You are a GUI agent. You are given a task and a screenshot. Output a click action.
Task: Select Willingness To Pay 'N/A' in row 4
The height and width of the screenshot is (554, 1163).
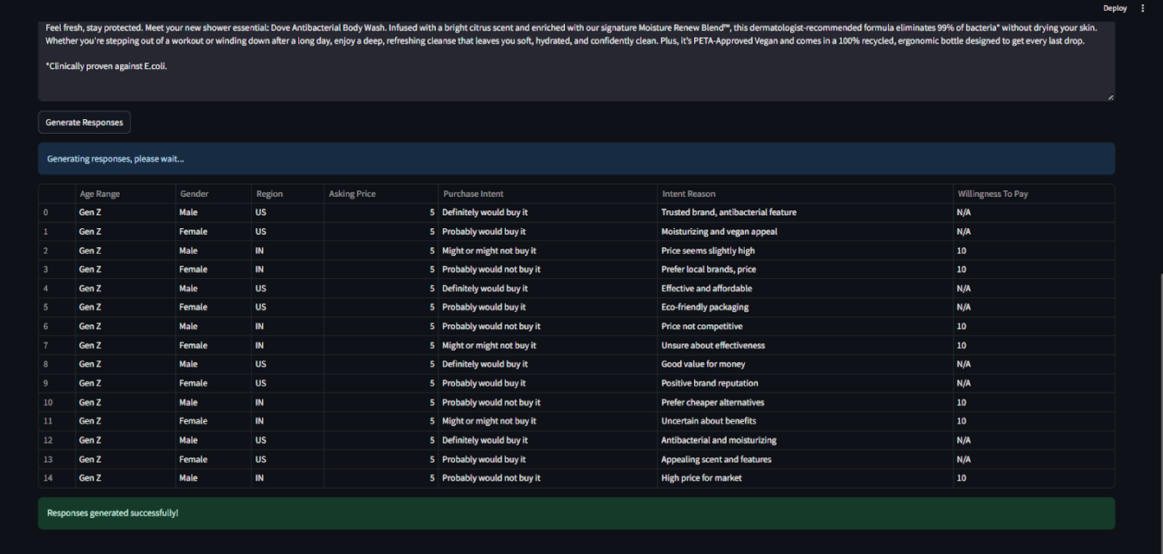pos(1033,288)
